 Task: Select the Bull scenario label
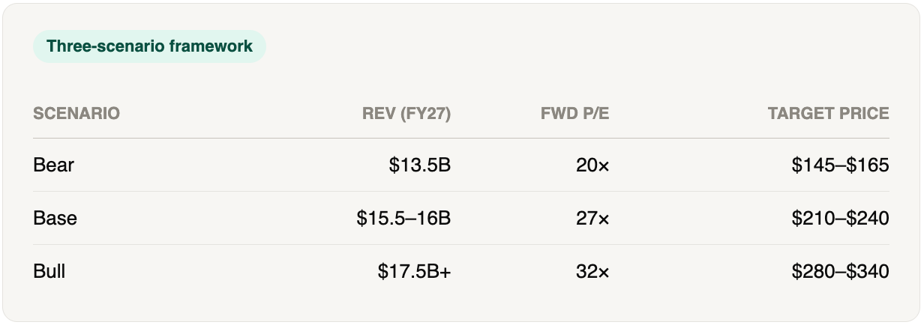49,271
